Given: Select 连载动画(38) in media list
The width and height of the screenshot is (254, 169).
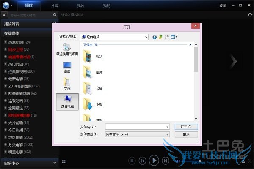Looking at the screenshot, I should click(19, 101).
